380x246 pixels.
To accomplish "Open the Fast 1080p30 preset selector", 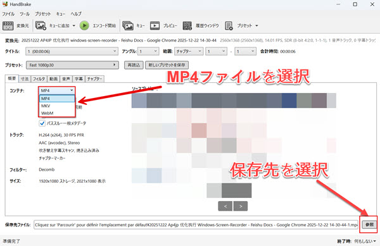I will click(x=72, y=65).
